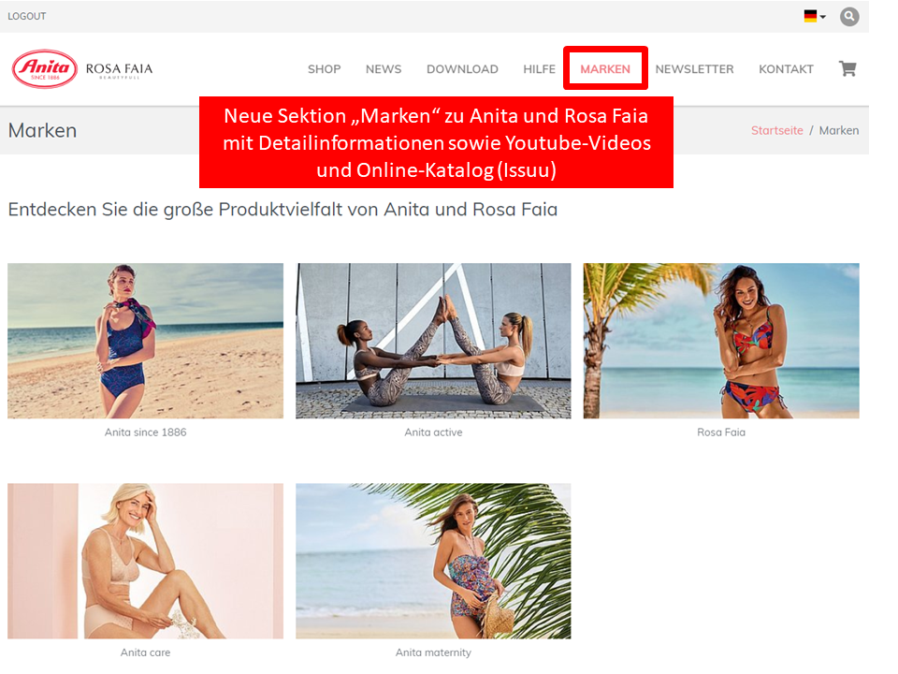The height and width of the screenshot is (674, 898).
Task: Open the Rosa Faia brand image
Action: [x=721, y=341]
